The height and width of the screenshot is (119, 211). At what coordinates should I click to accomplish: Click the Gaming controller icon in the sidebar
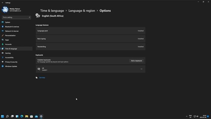click(3, 53)
